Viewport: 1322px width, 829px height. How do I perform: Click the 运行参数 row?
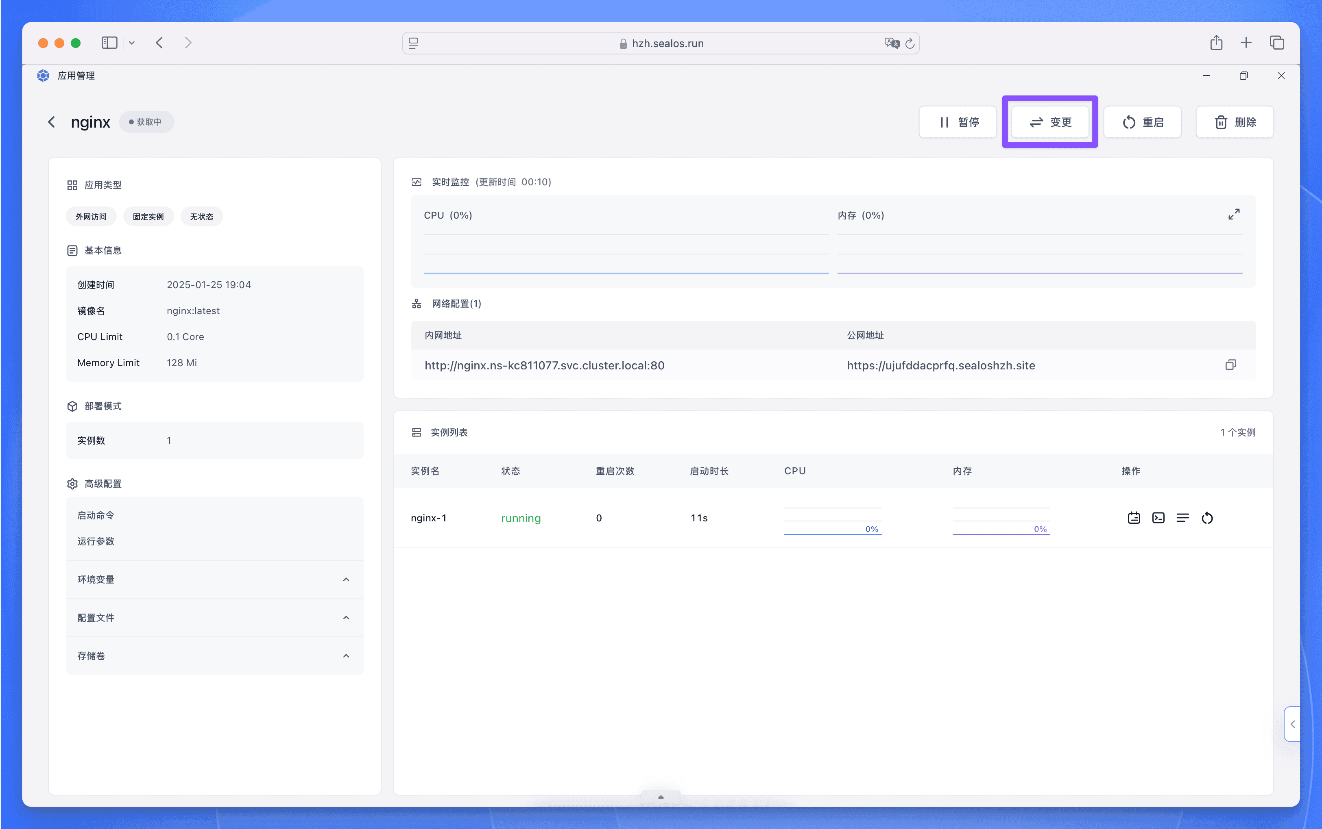pyautogui.click(x=215, y=541)
